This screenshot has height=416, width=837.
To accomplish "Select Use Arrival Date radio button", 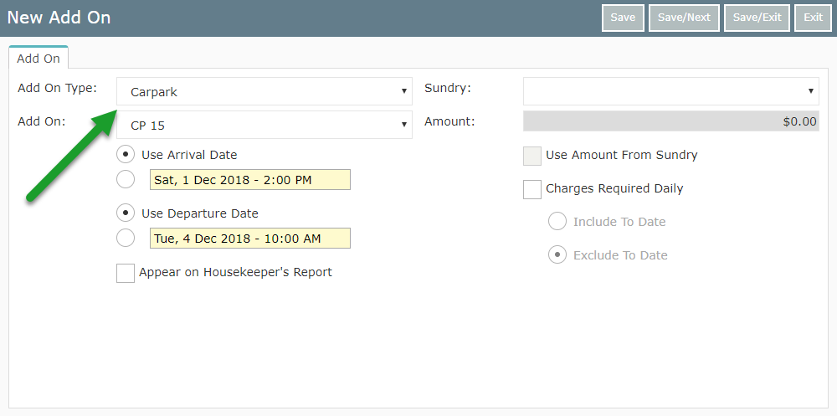I will pyautogui.click(x=126, y=154).
